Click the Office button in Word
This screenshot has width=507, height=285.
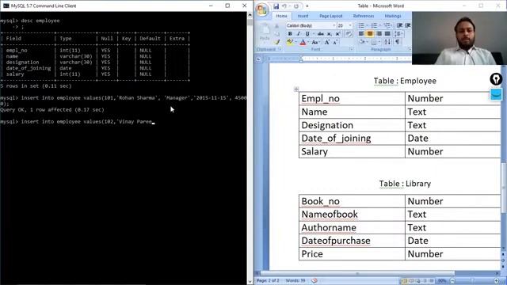coord(262,9)
